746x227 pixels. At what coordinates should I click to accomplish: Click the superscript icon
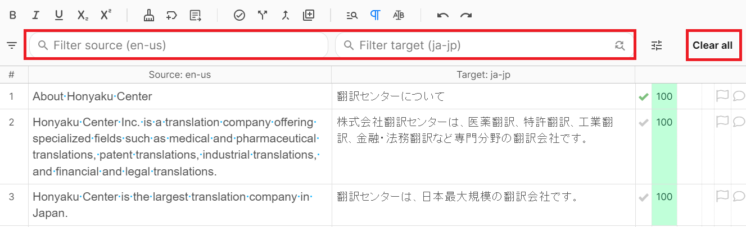[x=106, y=15]
